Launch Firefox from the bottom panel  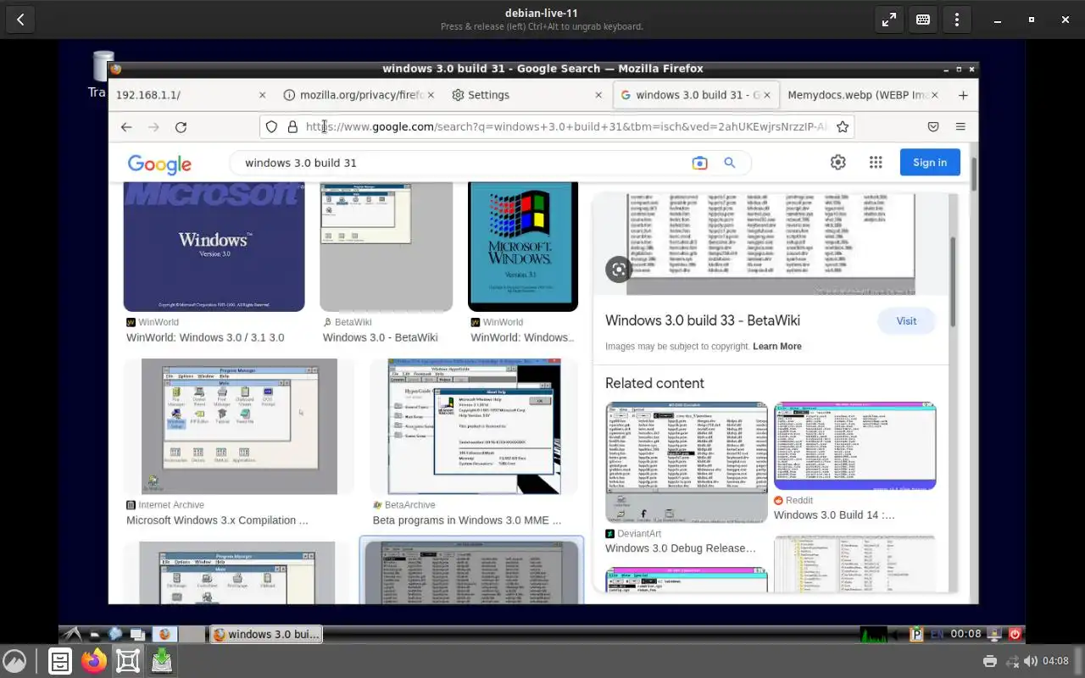pyautogui.click(x=94, y=661)
